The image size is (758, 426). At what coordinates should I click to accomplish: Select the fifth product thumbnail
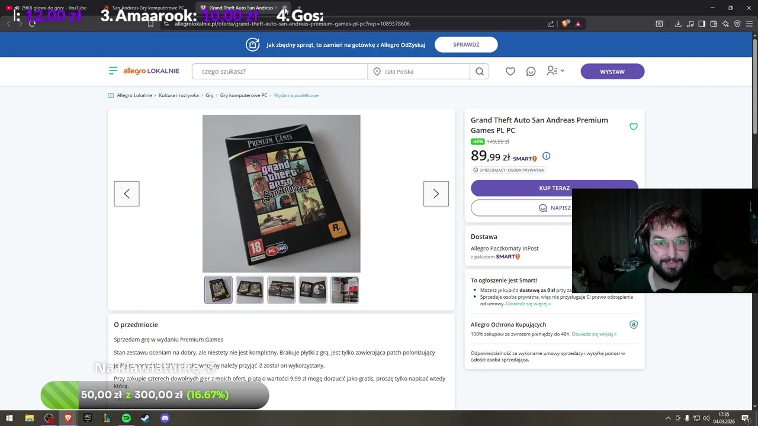345,290
